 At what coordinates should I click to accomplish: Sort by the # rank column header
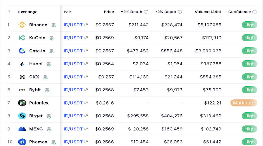coord(9,12)
